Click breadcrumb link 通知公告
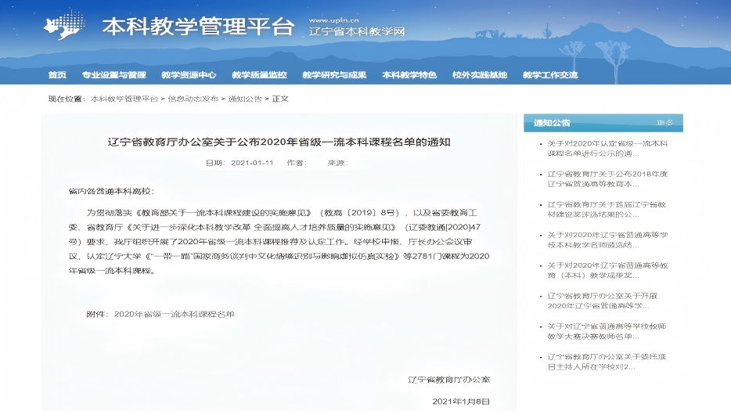This screenshot has height=411, width=731. click(x=245, y=99)
